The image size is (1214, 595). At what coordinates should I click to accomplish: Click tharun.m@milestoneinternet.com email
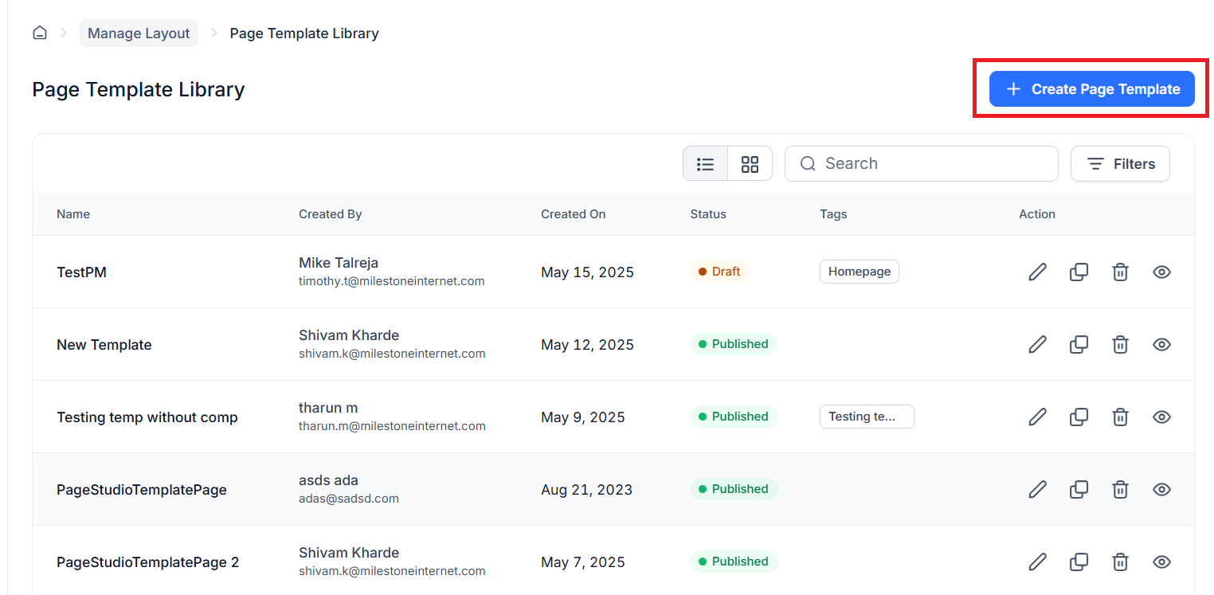tap(392, 426)
